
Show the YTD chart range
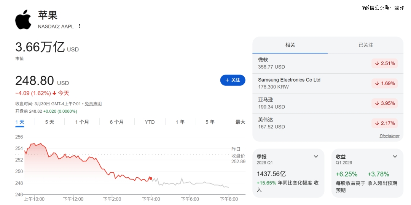pyautogui.click(x=150, y=122)
